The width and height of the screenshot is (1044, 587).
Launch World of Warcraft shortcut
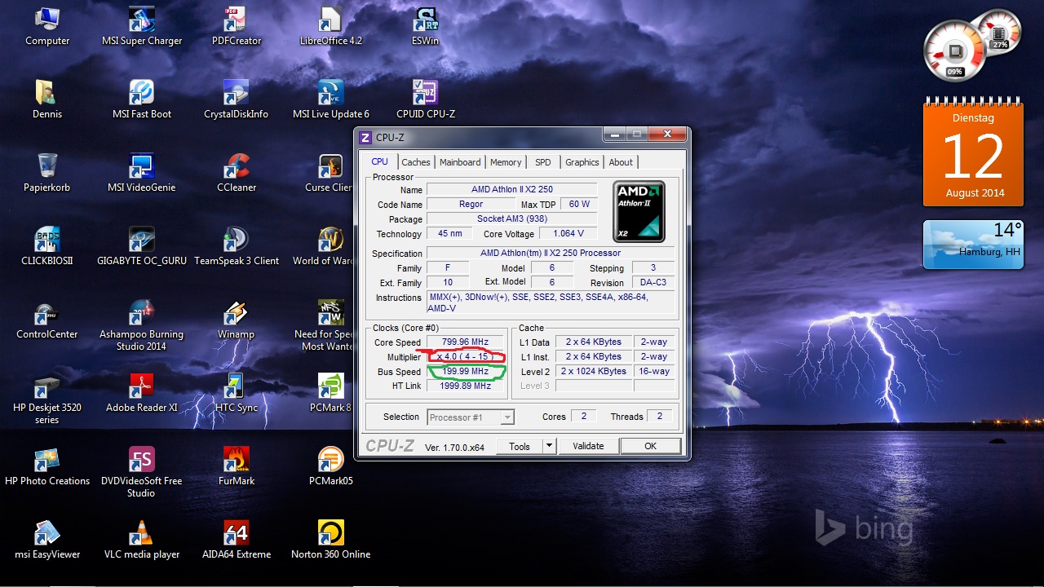325,246
